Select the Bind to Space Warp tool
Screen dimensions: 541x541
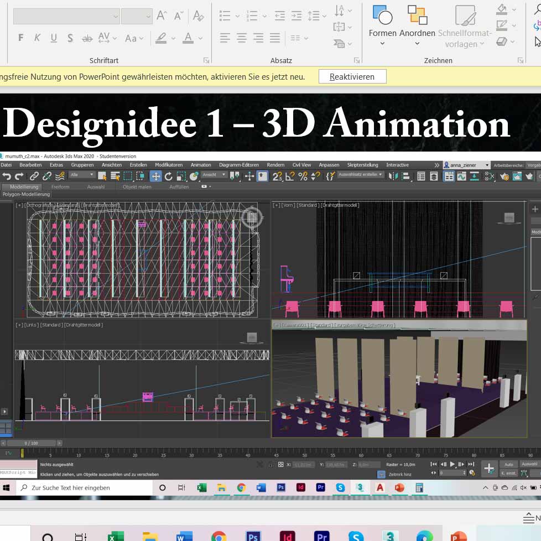pyautogui.click(x=60, y=176)
